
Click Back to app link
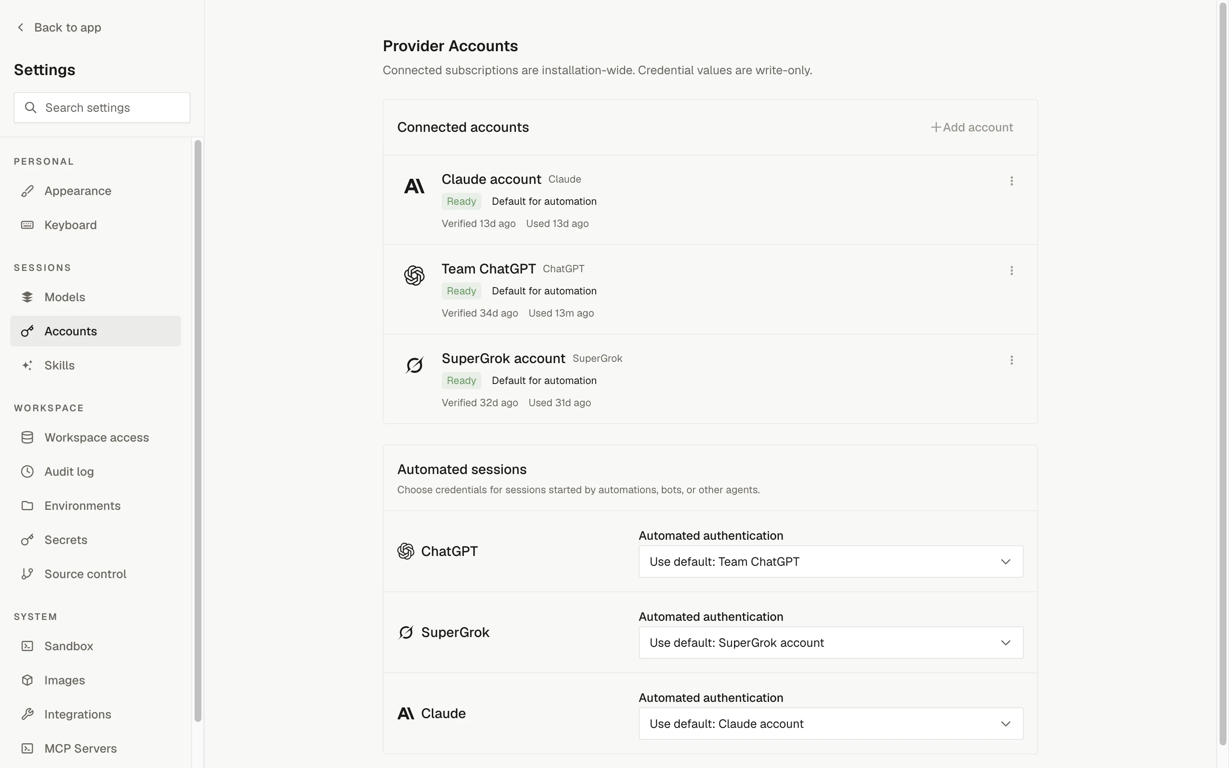click(59, 27)
